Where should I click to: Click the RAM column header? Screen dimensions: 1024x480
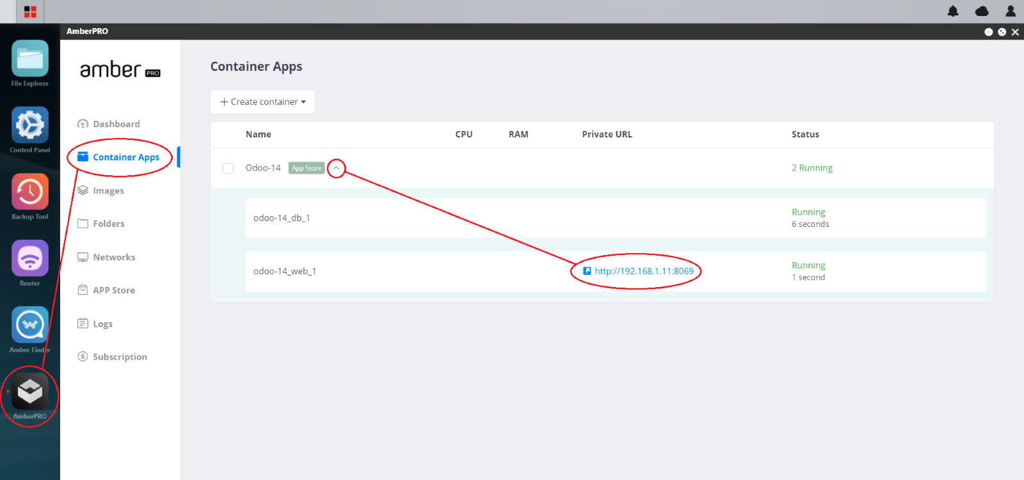[518, 134]
